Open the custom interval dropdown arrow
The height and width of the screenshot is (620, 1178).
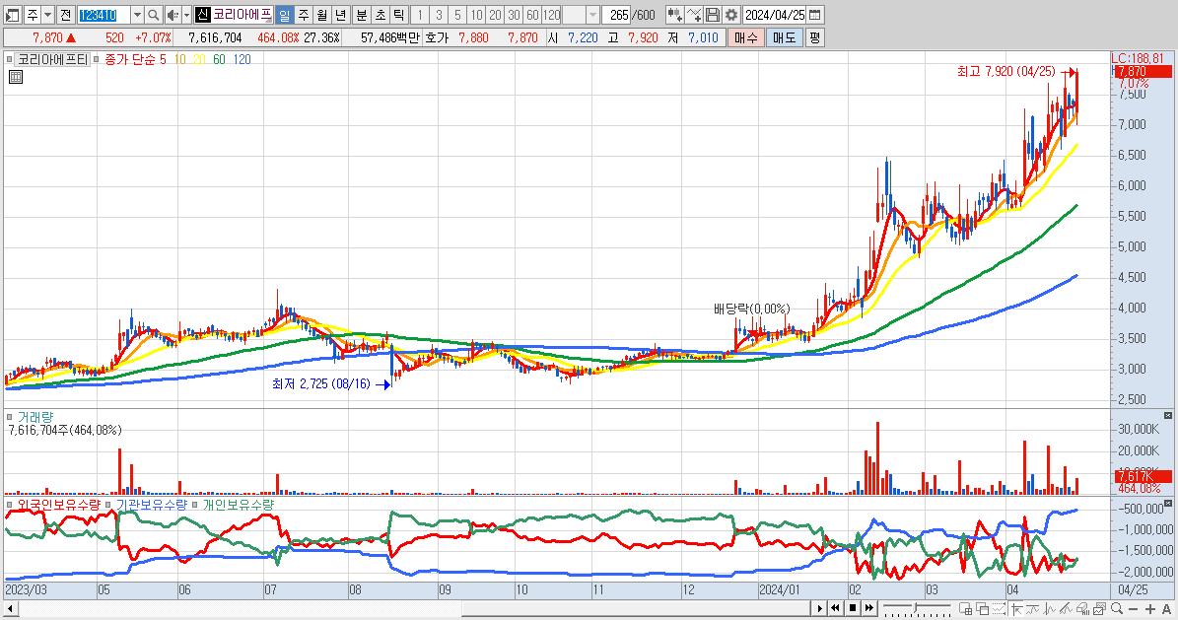(x=592, y=15)
